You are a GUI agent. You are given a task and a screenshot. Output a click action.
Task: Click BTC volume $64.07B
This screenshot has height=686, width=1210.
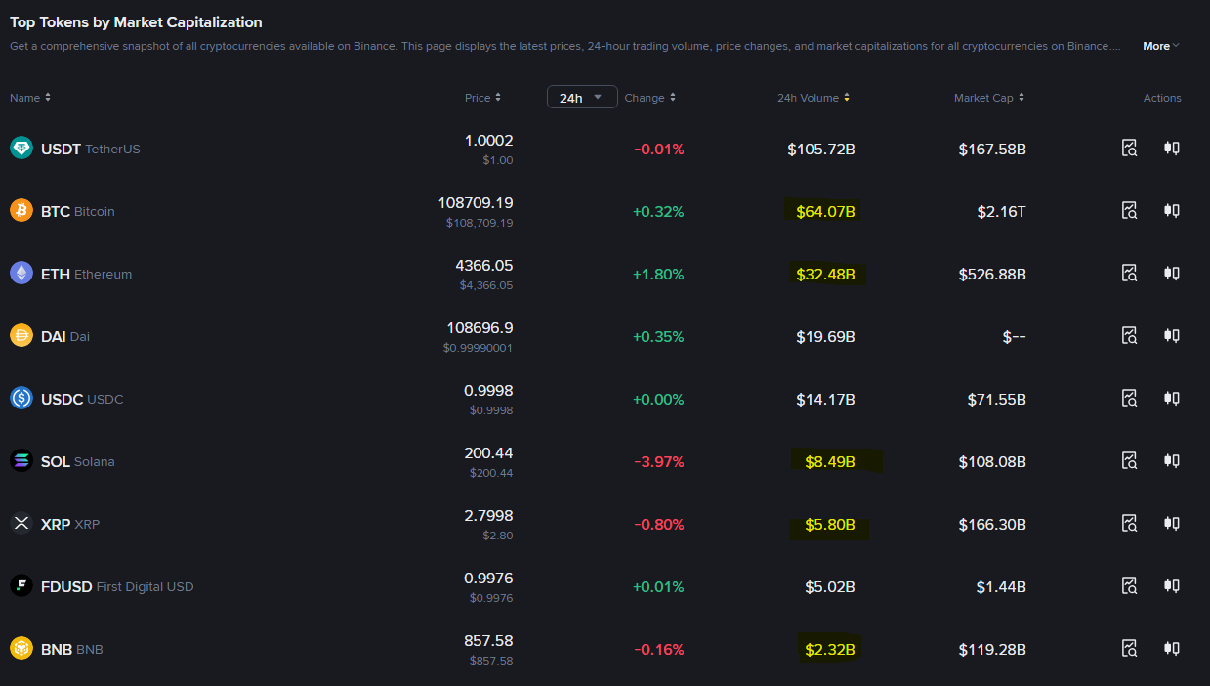[825, 211]
